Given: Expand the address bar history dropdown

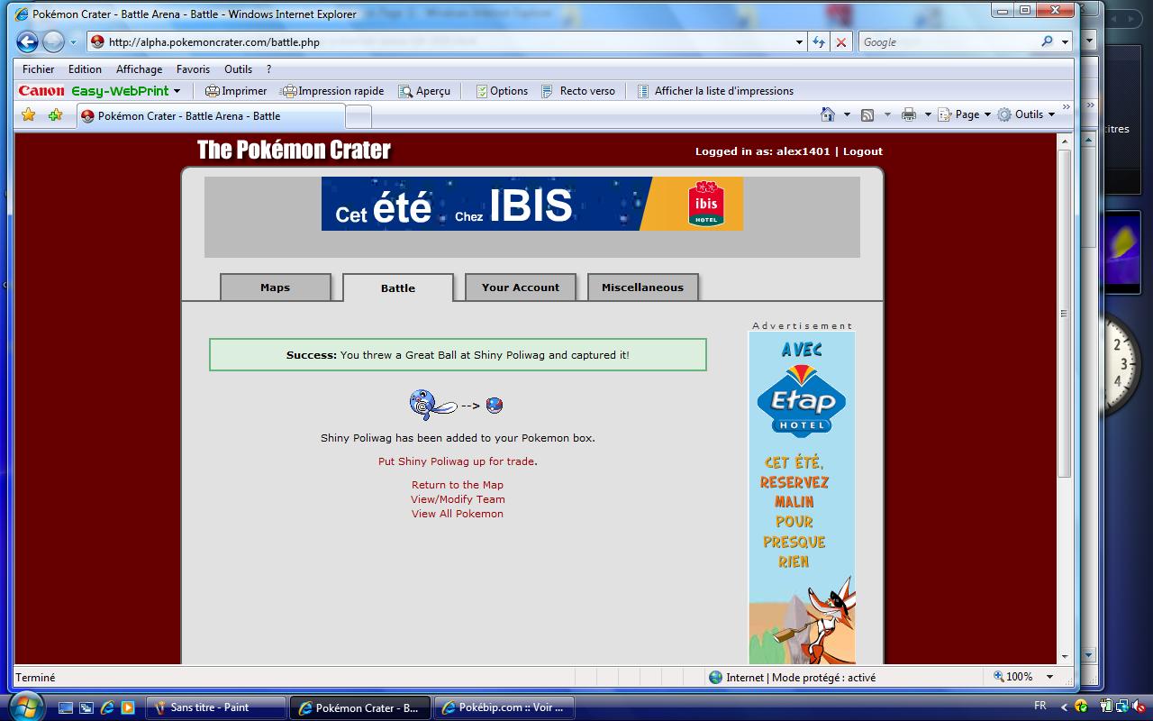Looking at the screenshot, I should click(799, 42).
